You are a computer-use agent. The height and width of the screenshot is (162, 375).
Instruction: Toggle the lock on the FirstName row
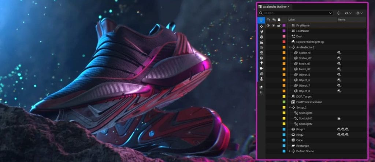click(x=279, y=25)
